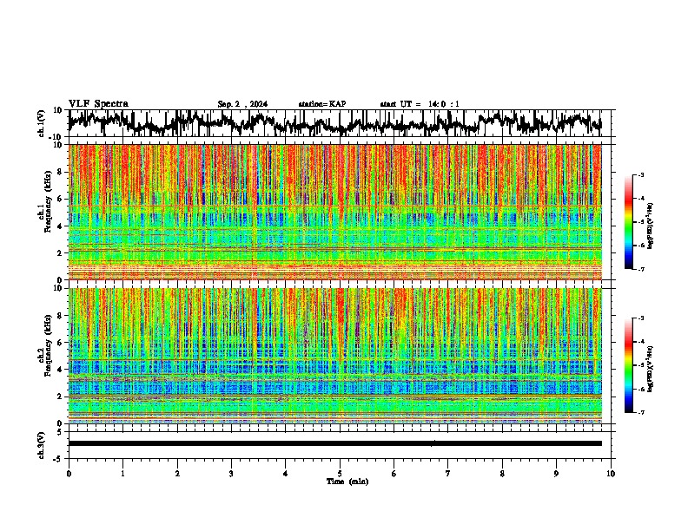Click the "ch.3(V)" axis label
The width and height of the screenshot is (688, 531).
pyautogui.click(x=42, y=445)
